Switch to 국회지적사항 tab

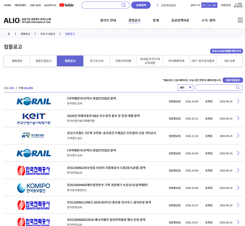pyautogui.click(x=123, y=61)
